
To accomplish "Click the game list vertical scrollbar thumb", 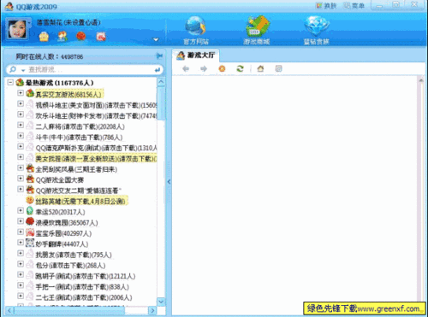I will 161,103.
